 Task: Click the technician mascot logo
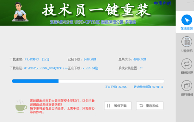pyautogui.click(x=20, y=12)
